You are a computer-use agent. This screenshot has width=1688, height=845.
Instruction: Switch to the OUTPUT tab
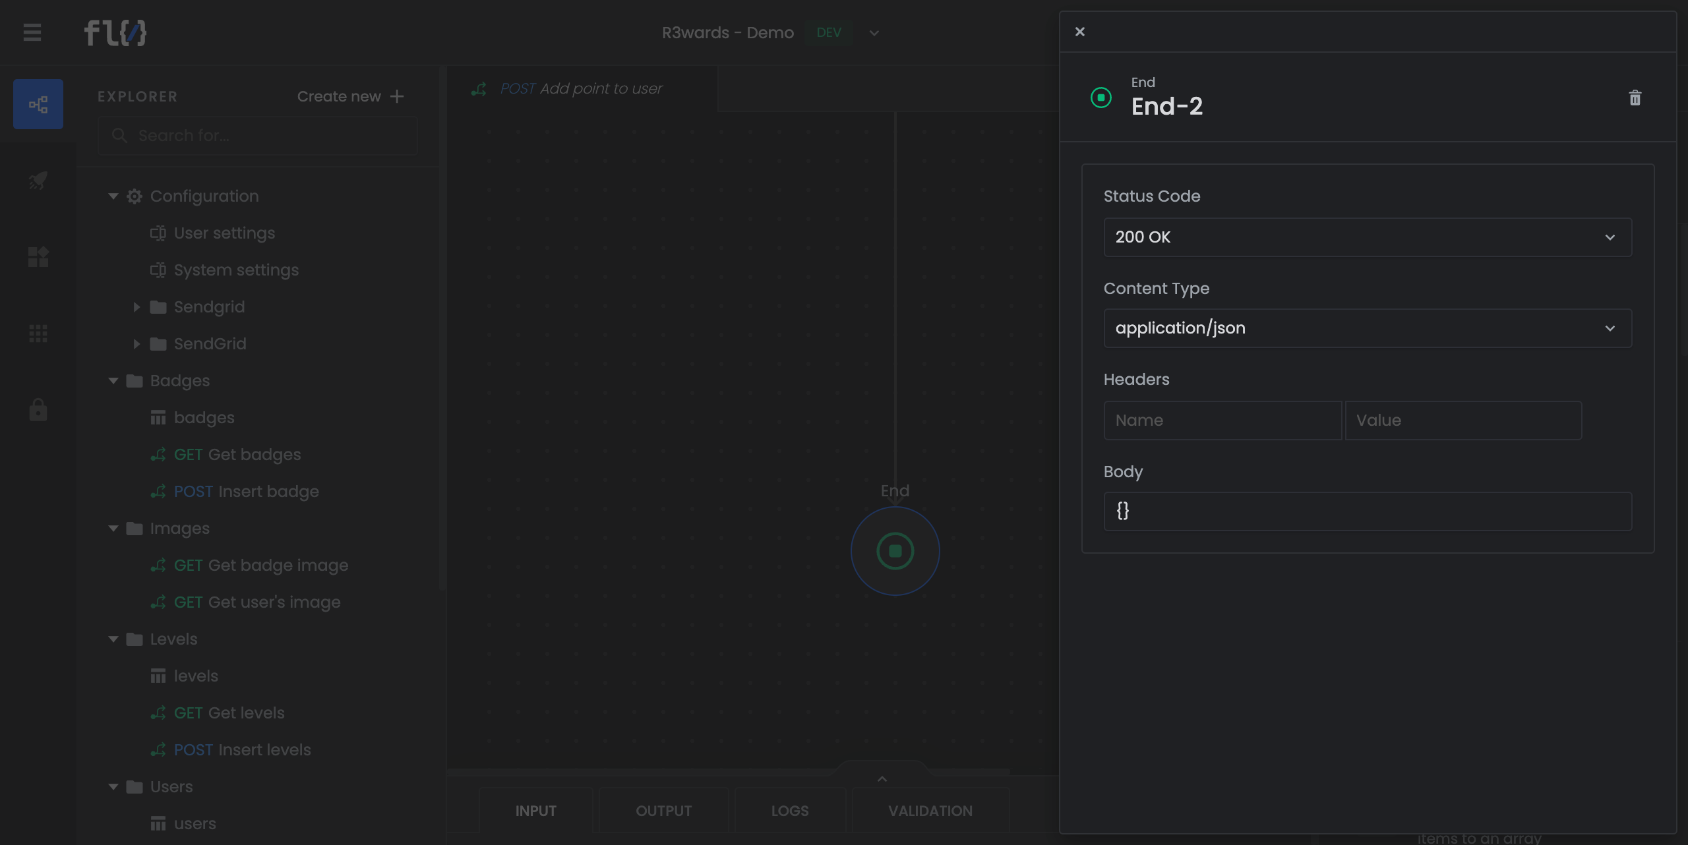pos(663,811)
